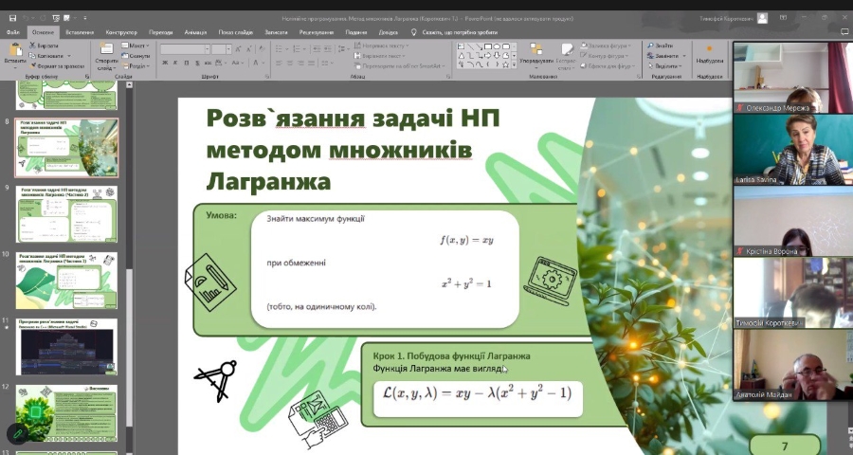Toggle bold Ж formatting
Screen dimensions: 853x455
(163, 63)
